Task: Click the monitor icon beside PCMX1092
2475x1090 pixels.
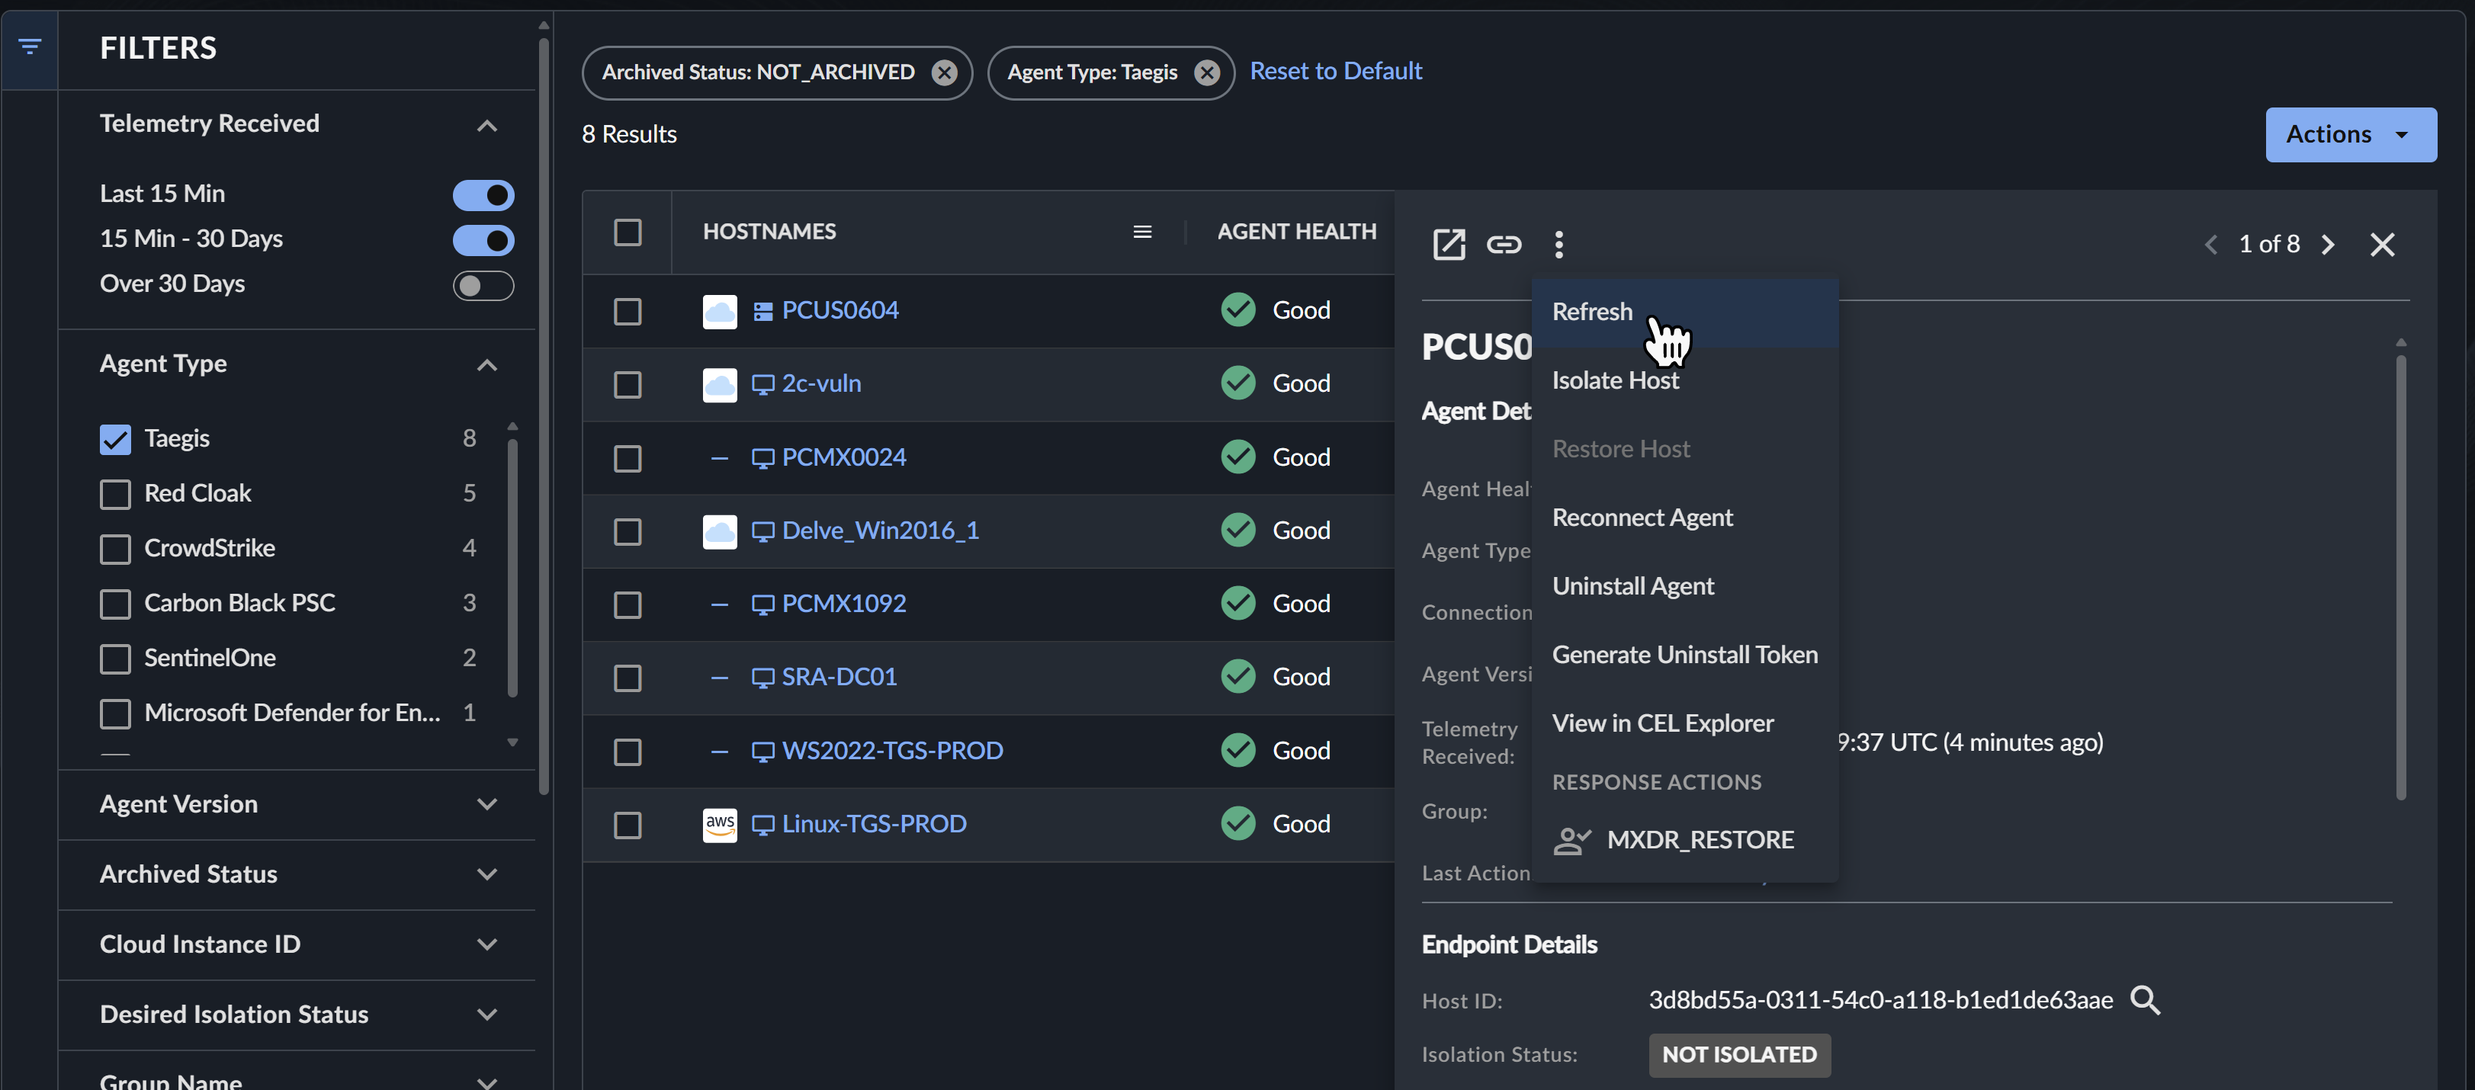Action: click(x=763, y=604)
